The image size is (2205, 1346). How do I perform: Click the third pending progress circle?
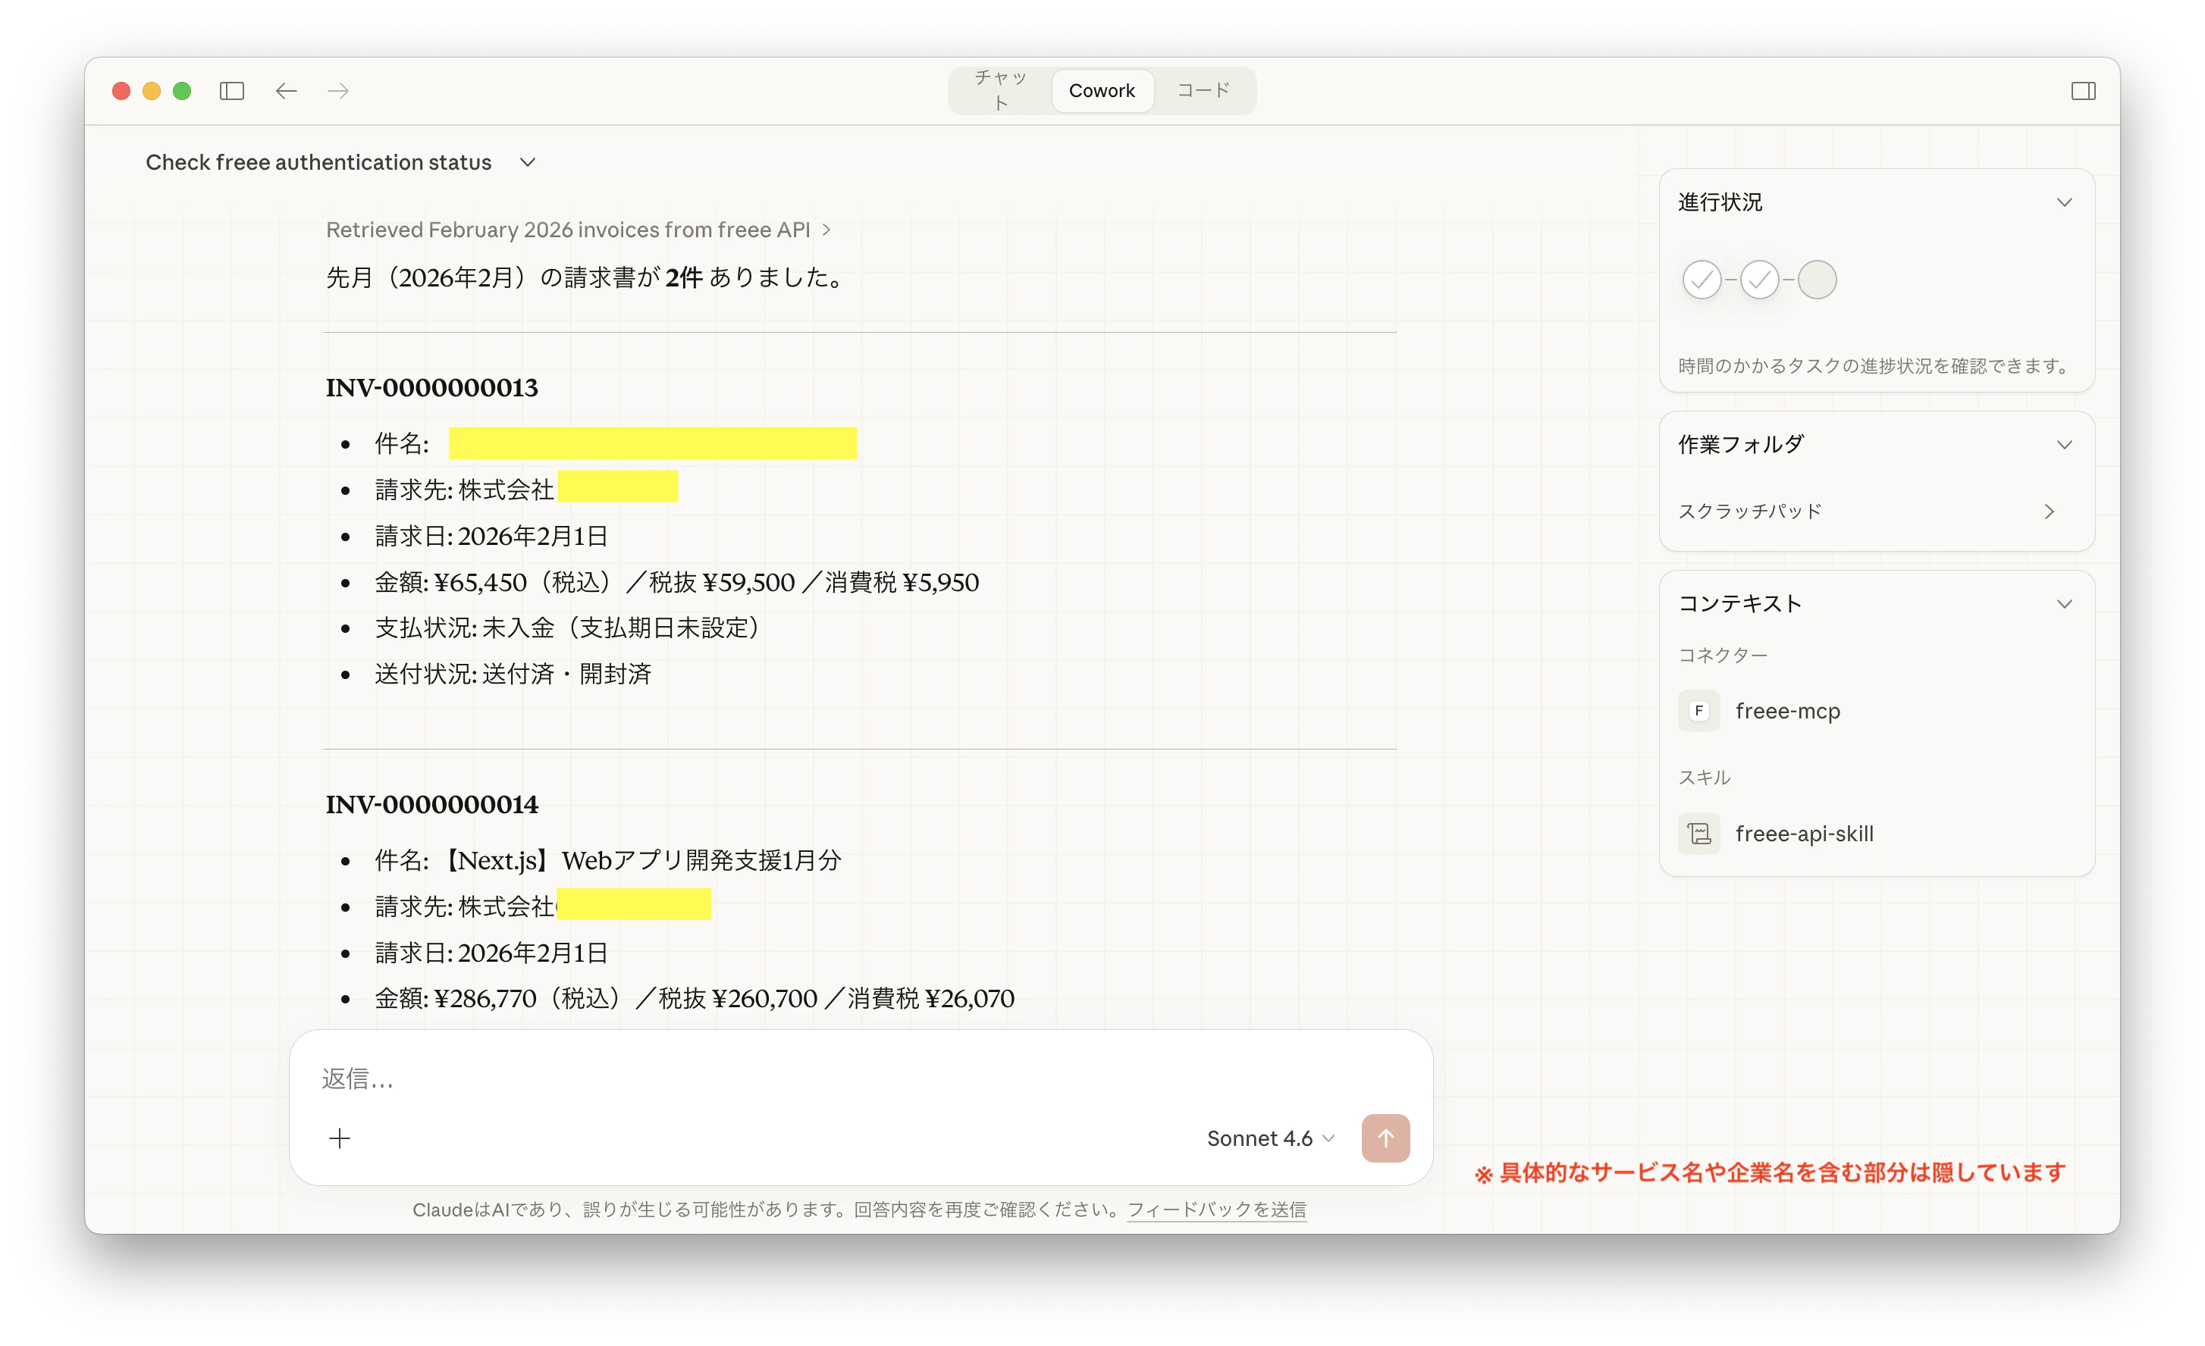pyautogui.click(x=1818, y=280)
